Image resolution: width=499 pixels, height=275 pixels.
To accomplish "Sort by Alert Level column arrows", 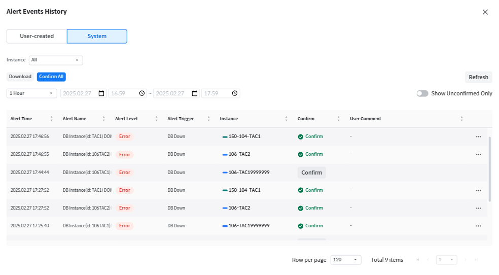I will click(x=156, y=119).
